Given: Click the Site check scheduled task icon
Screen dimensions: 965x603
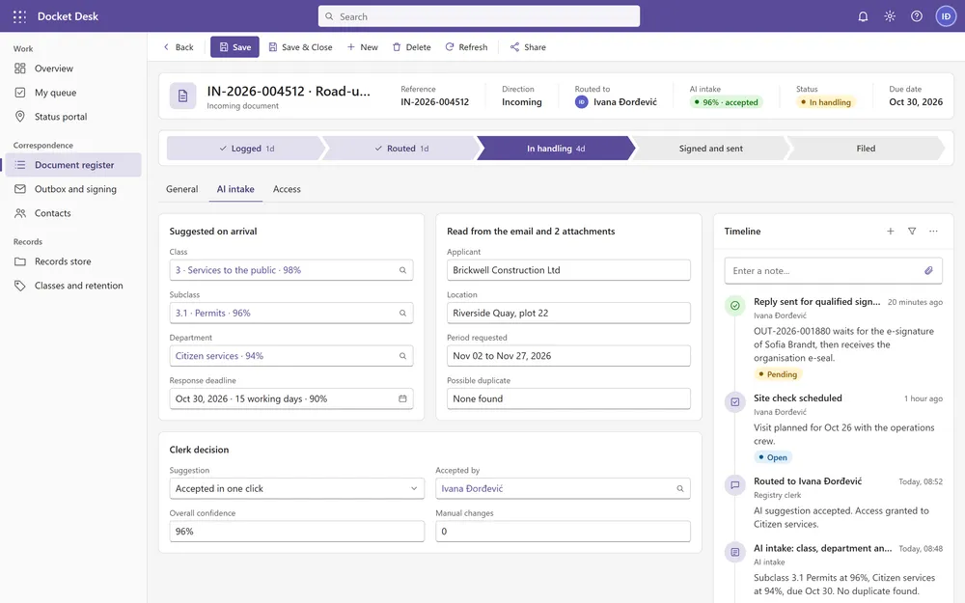Looking at the screenshot, I should click(x=734, y=401).
